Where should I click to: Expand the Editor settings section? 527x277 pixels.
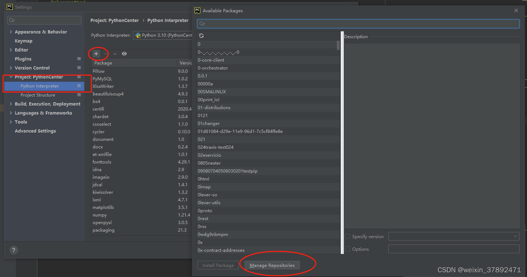[x=11, y=50]
